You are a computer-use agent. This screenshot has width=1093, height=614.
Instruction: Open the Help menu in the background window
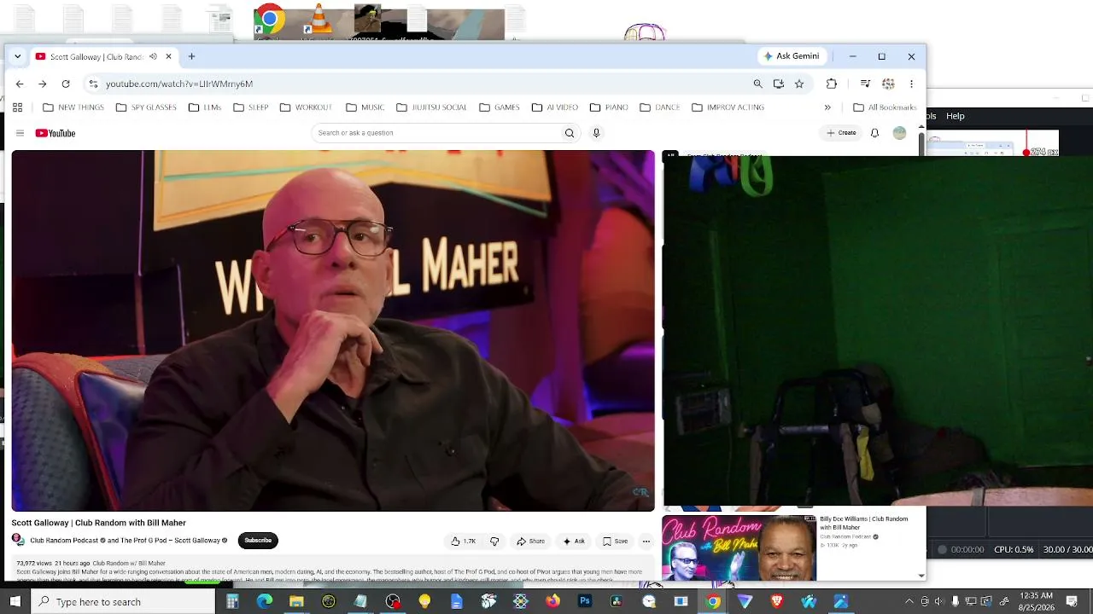(x=956, y=116)
